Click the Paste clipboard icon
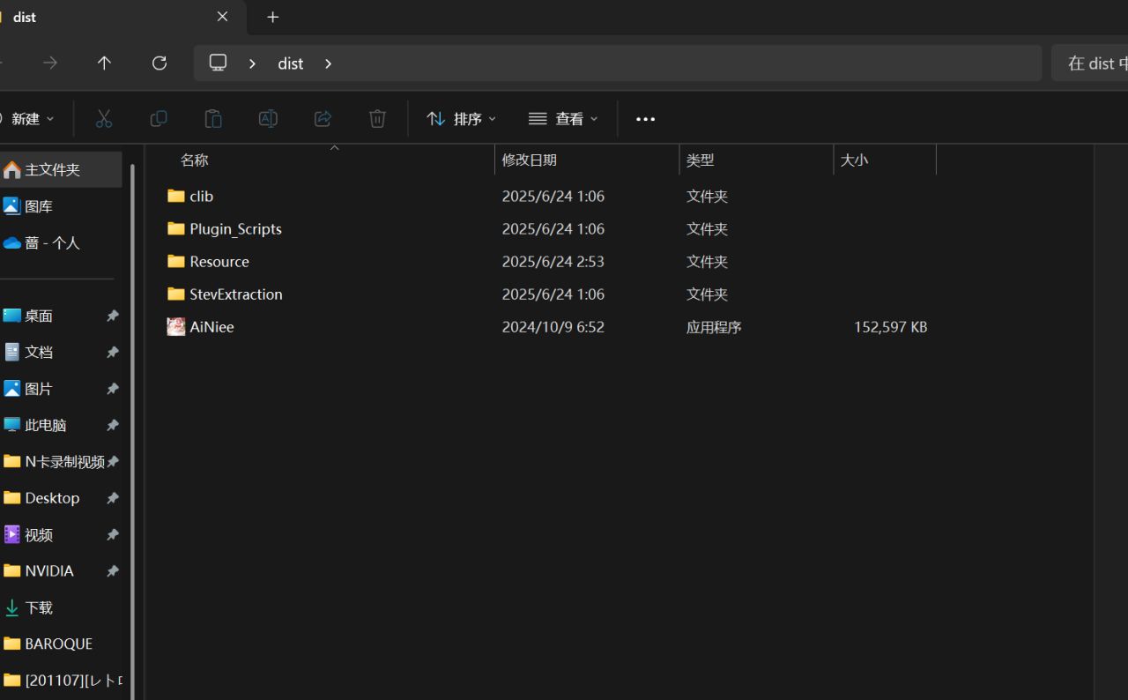Viewport: 1128px width, 700px height. [213, 118]
